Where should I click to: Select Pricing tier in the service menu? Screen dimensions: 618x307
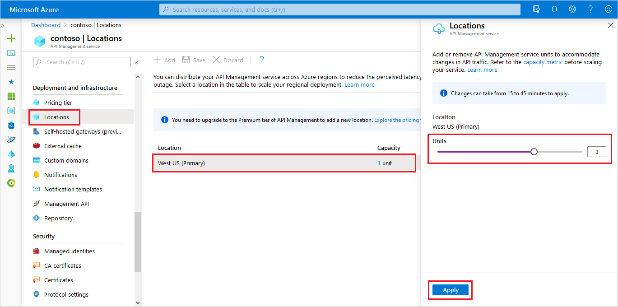coord(57,102)
